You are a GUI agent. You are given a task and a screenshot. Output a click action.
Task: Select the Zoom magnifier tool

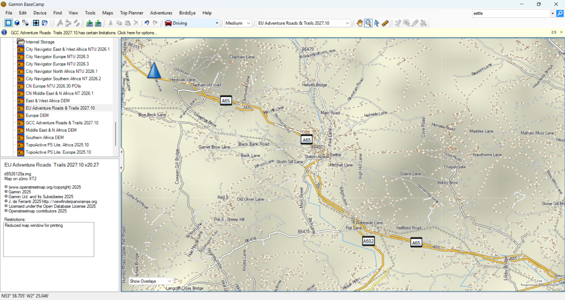(368, 23)
